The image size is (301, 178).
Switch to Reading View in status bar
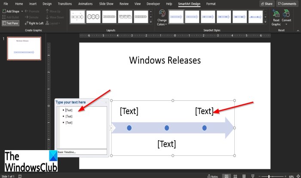244,176
